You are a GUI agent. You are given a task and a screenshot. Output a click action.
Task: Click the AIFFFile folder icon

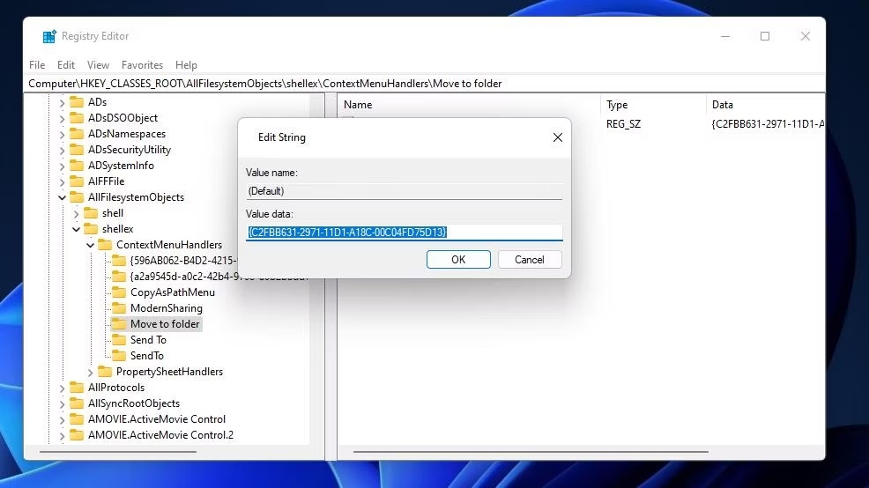[x=77, y=181]
